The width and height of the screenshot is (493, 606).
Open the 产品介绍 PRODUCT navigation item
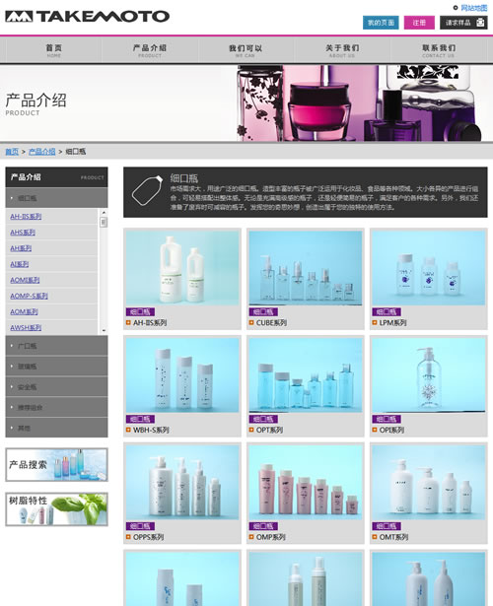(x=150, y=50)
